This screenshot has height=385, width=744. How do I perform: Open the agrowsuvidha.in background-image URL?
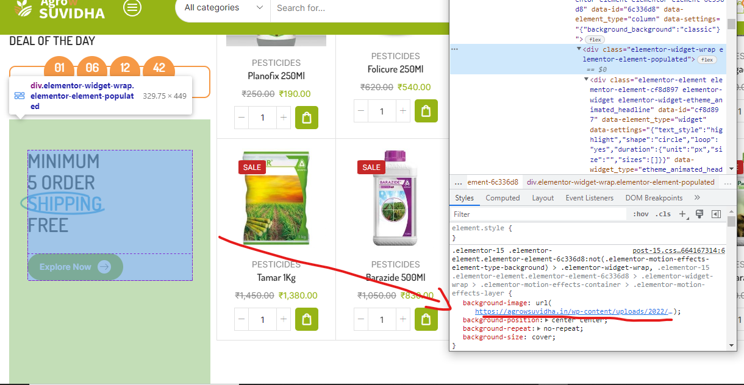pos(574,311)
